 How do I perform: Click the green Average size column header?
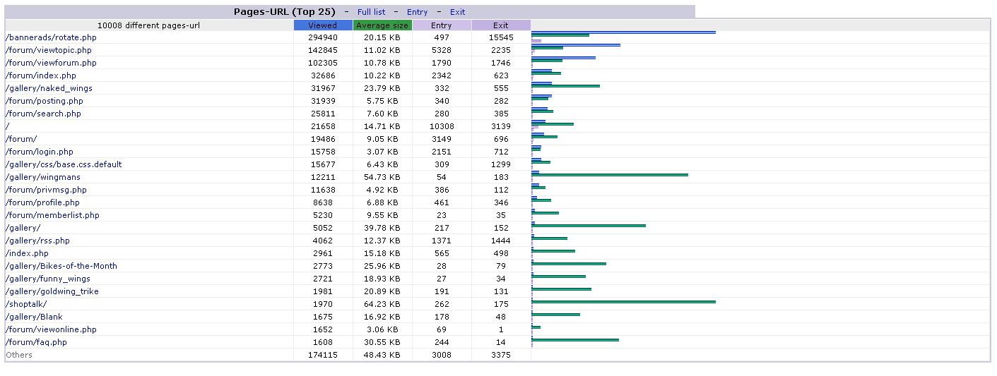382,25
